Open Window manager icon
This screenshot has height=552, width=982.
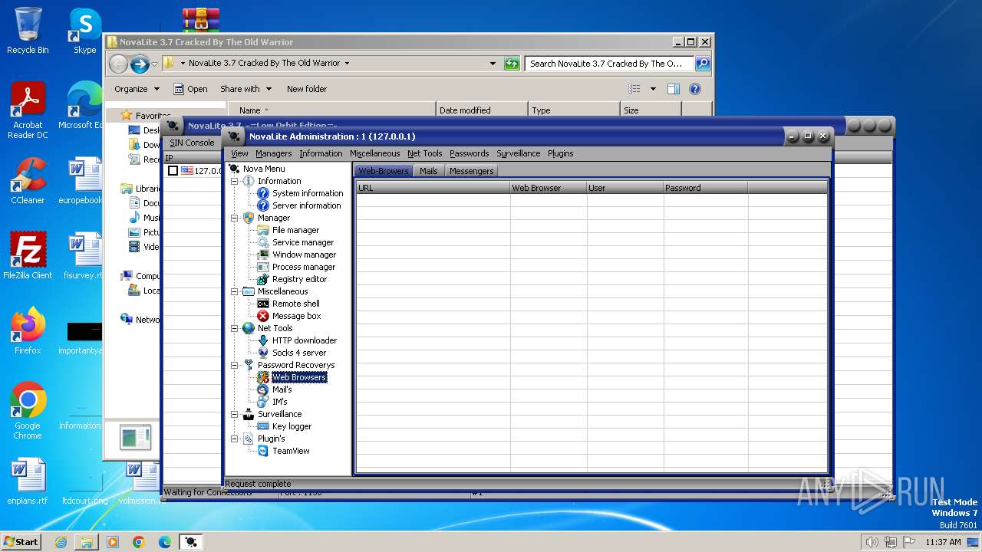tap(263, 255)
